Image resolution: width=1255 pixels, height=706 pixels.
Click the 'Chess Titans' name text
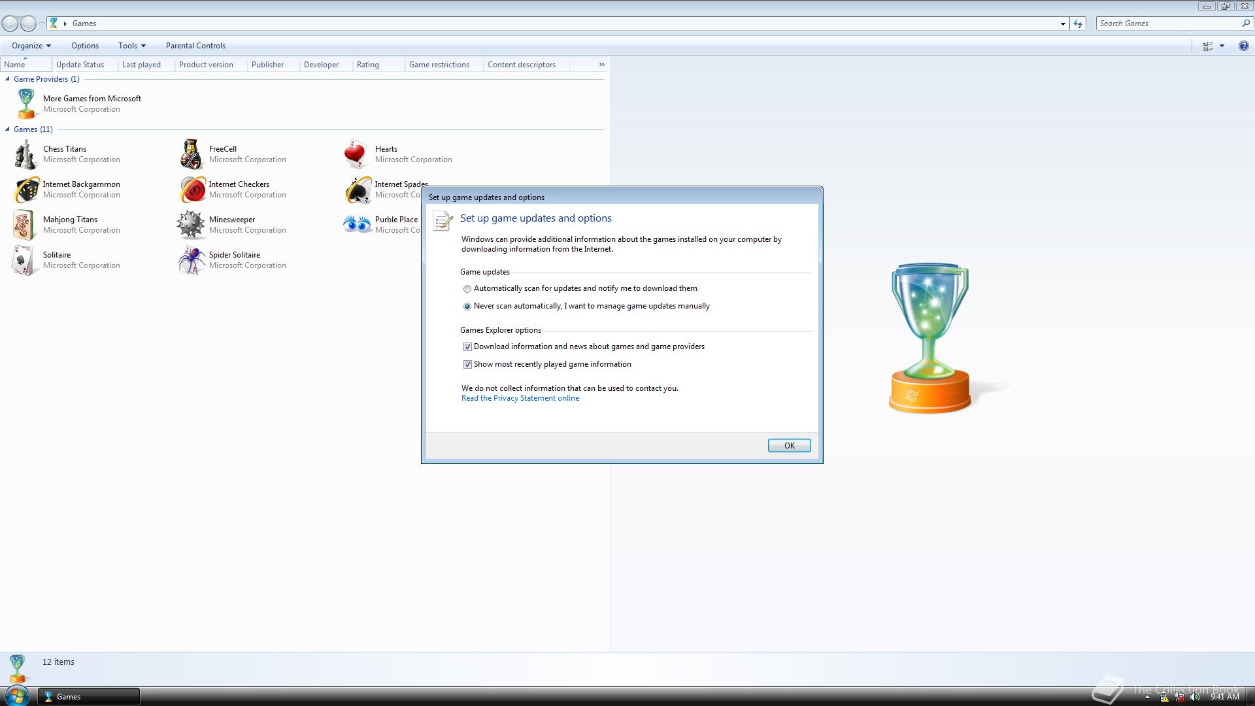tap(65, 149)
